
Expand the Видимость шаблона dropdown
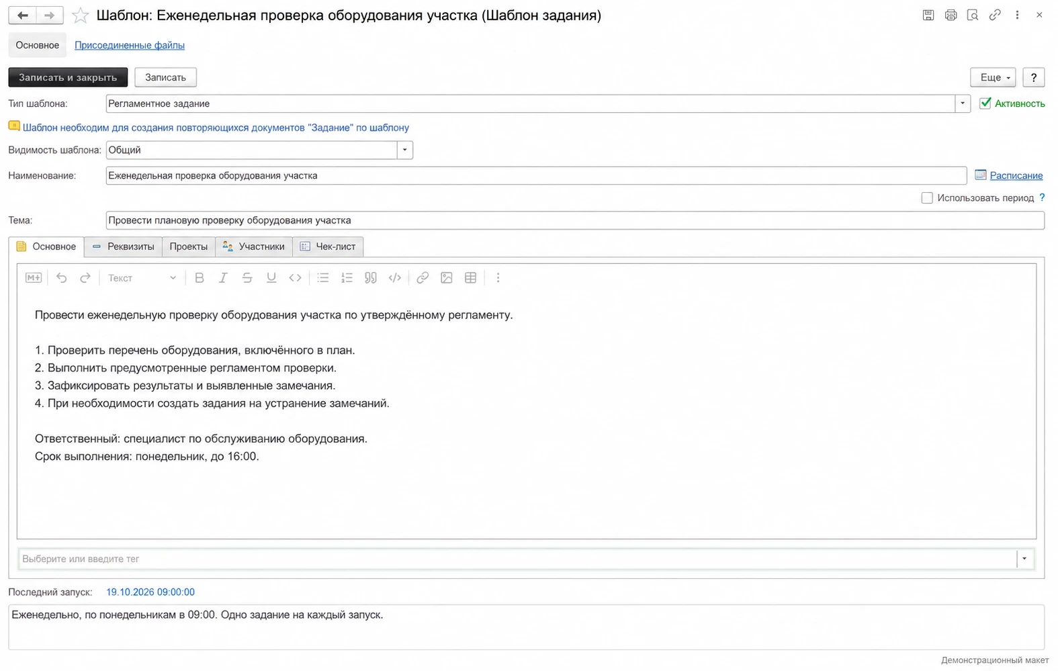click(x=405, y=150)
